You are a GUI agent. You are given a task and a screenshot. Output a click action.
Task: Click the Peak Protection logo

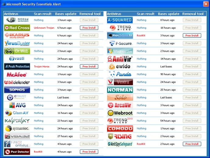(x=17, y=67)
